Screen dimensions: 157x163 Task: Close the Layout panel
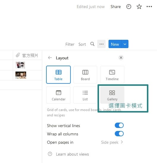(x=121, y=58)
